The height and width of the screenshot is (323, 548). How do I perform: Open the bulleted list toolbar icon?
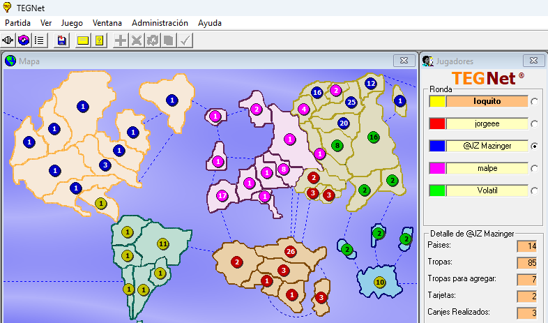coord(40,40)
